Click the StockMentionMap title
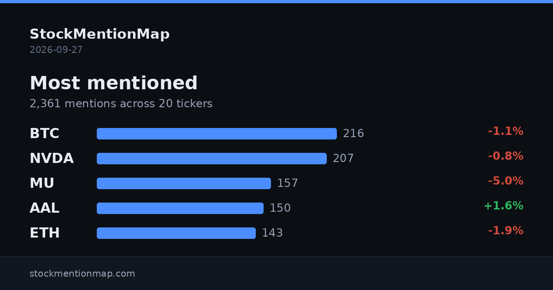The width and height of the screenshot is (553, 290). click(x=100, y=34)
